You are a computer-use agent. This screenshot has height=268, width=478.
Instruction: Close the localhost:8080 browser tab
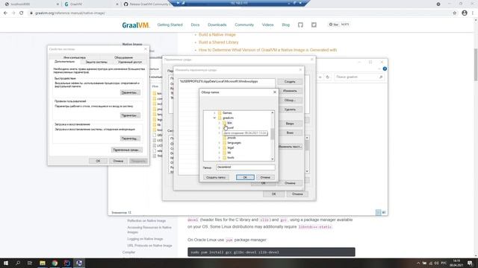pos(58,4)
